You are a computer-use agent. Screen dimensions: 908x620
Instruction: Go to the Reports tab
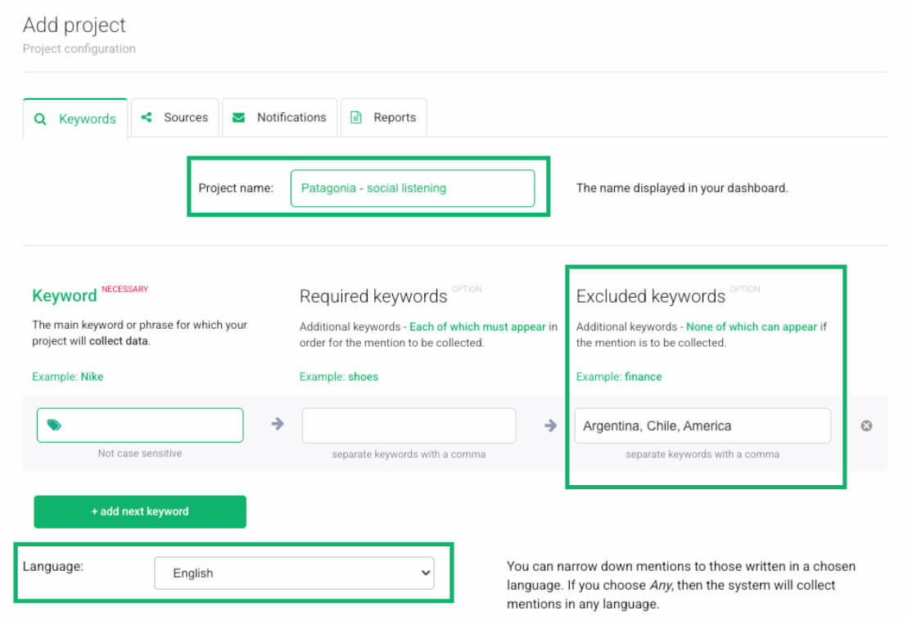click(383, 118)
